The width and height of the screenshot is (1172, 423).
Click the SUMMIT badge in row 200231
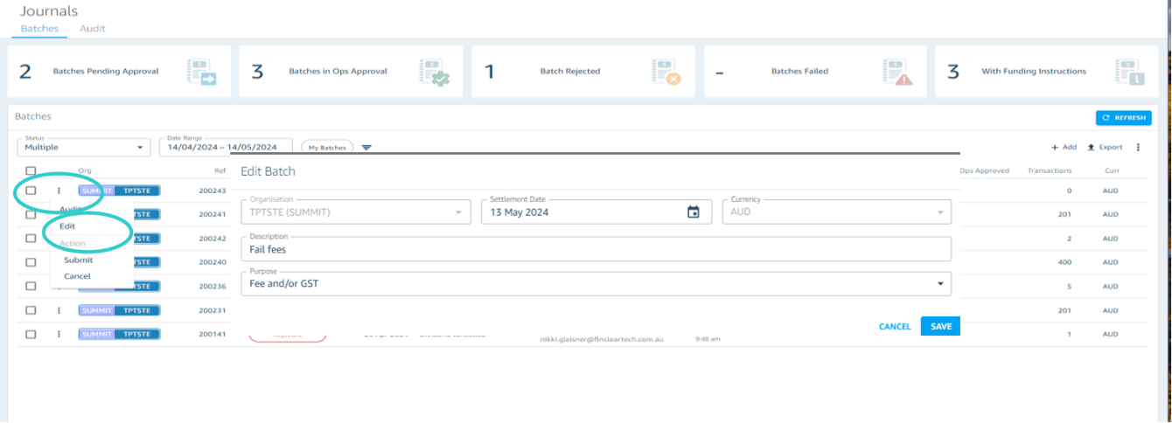(x=97, y=310)
